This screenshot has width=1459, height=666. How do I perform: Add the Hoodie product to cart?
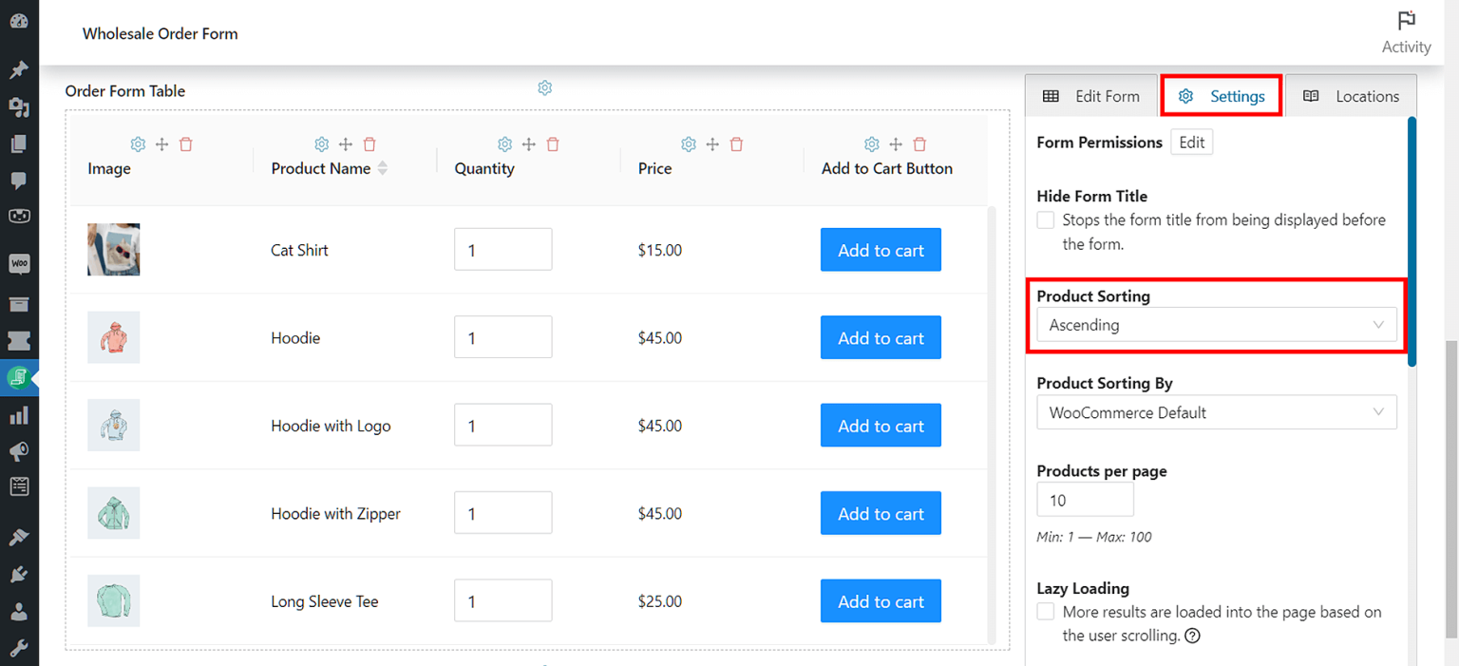(x=881, y=337)
